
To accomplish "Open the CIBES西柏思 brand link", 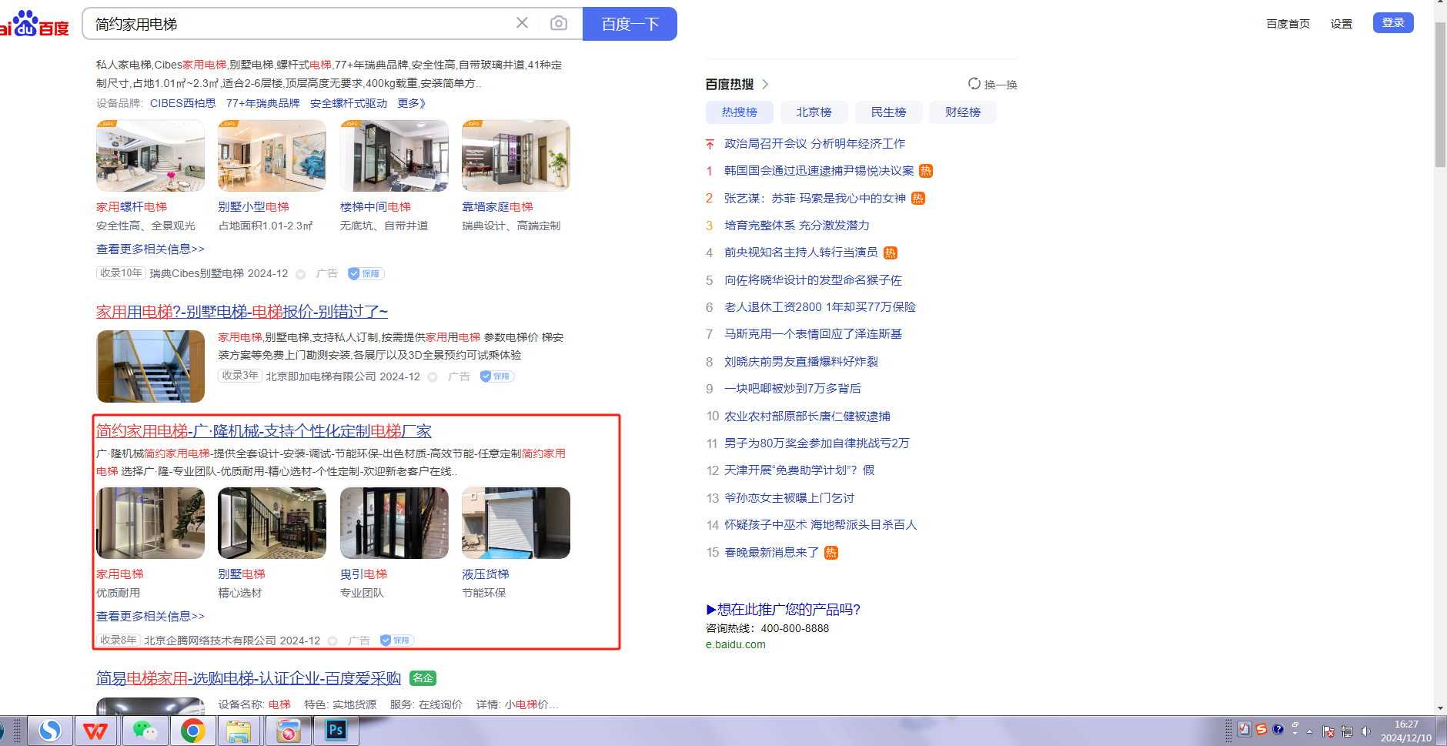I will click(183, 103).
